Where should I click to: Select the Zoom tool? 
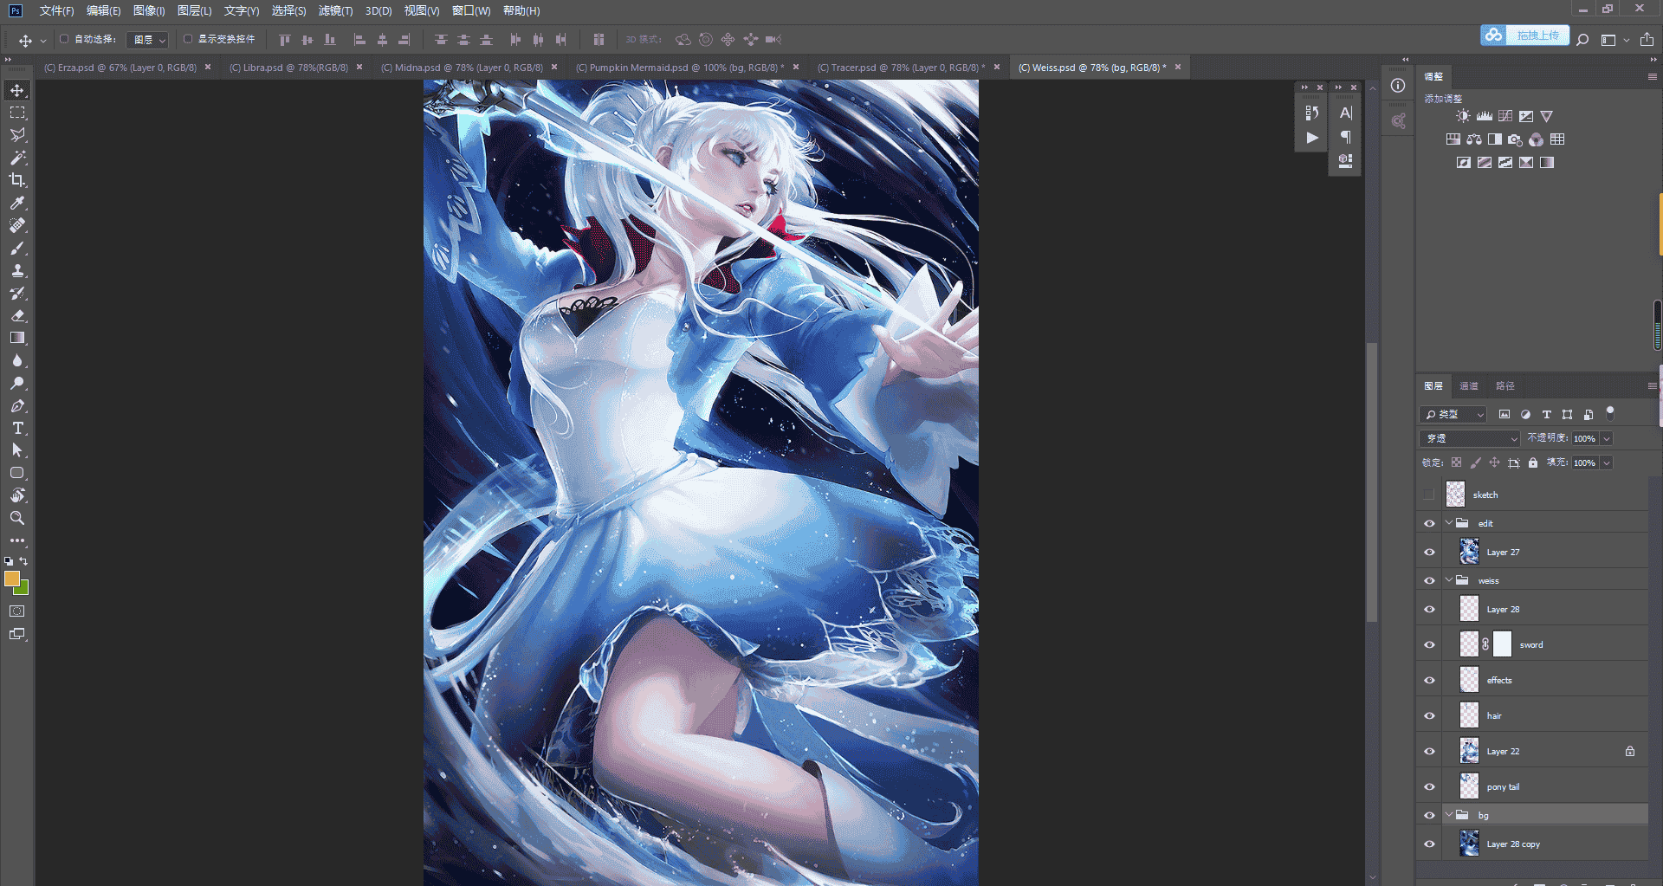click(x=17, y=518)
